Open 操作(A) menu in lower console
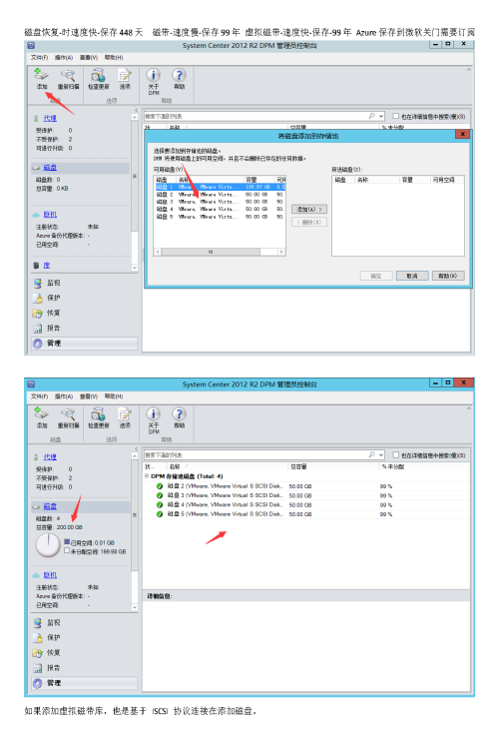 pyautogui.click(x=63, y=396)
